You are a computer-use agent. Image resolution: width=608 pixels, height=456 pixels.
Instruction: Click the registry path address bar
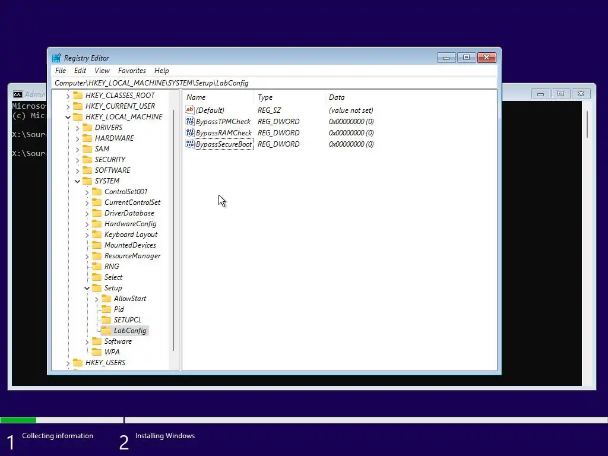(274, 83)
